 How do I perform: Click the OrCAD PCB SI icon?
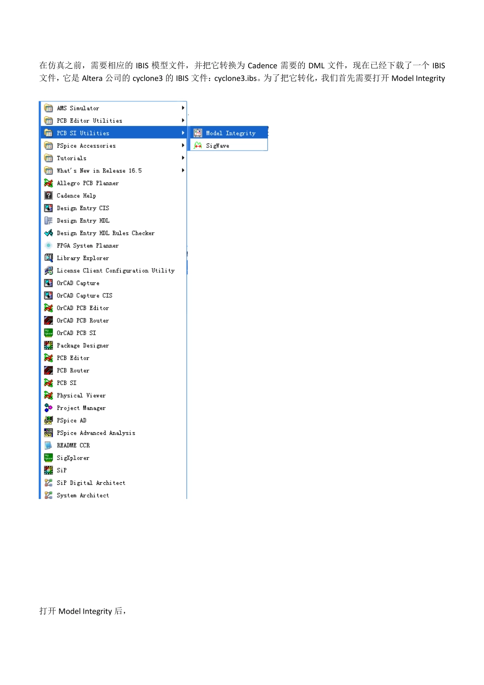48,333
